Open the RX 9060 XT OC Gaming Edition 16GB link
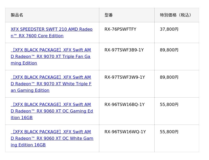Screen dimensions: 209x160 52,111
